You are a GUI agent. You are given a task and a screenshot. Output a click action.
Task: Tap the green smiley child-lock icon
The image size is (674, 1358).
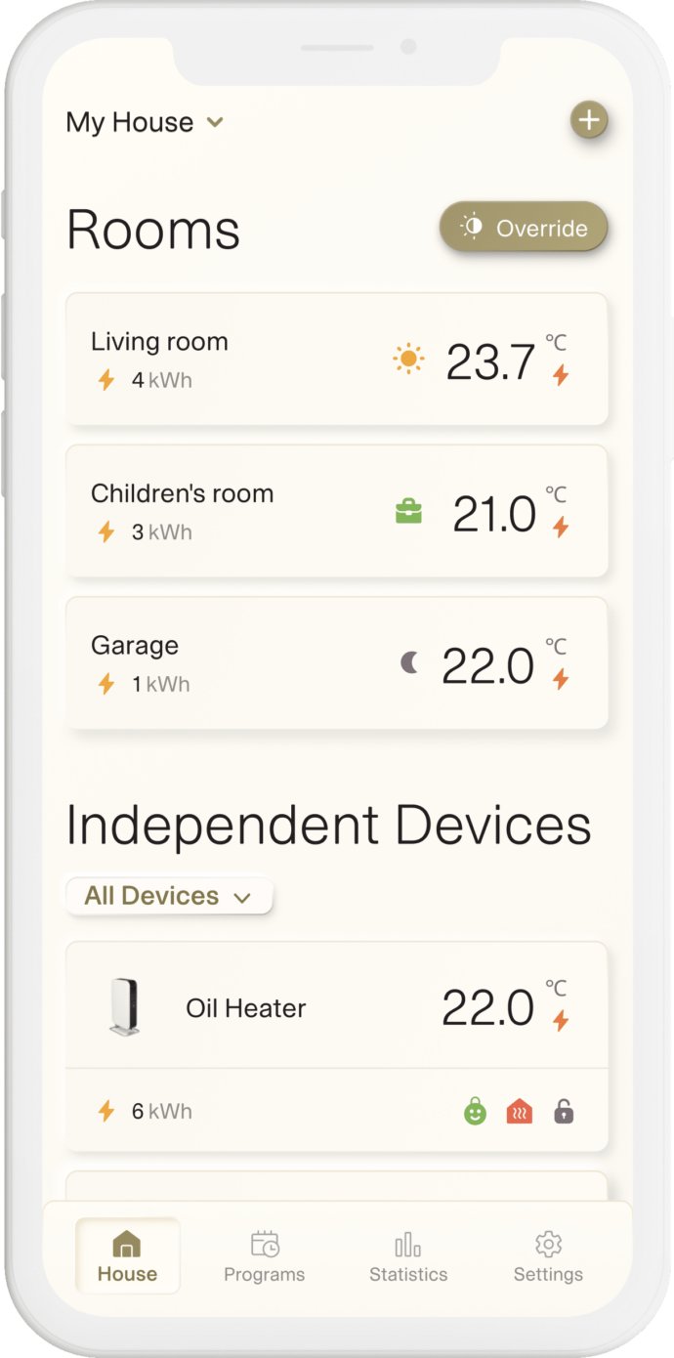[x=475, y=1111]
